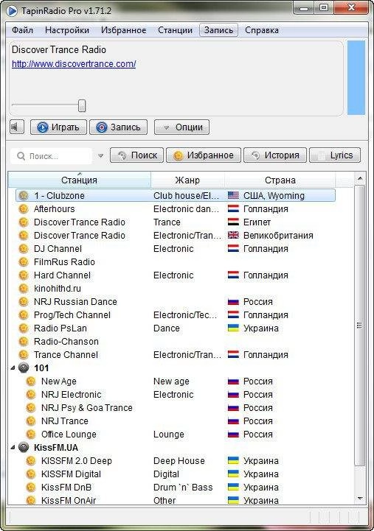
Task: Click the New age genre cell
Action: [171, 381]
